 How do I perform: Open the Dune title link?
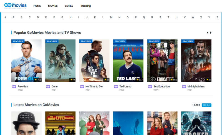(54, 86)
